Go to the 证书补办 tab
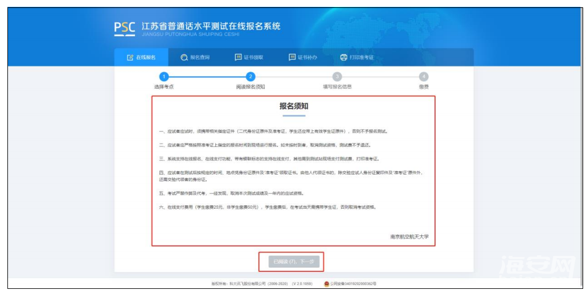The width and height of the screenshot is (586, 290). (x=303, y=57)
